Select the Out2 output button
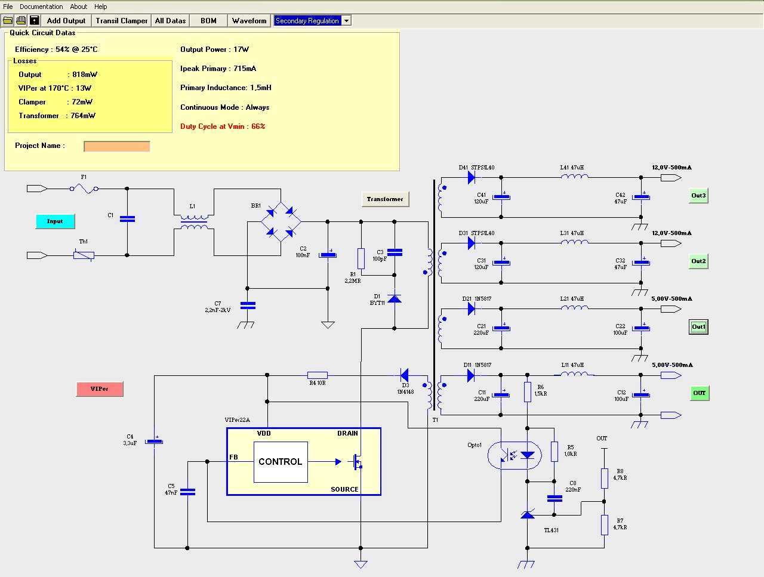The image size is (764, 577). [698, 261]
